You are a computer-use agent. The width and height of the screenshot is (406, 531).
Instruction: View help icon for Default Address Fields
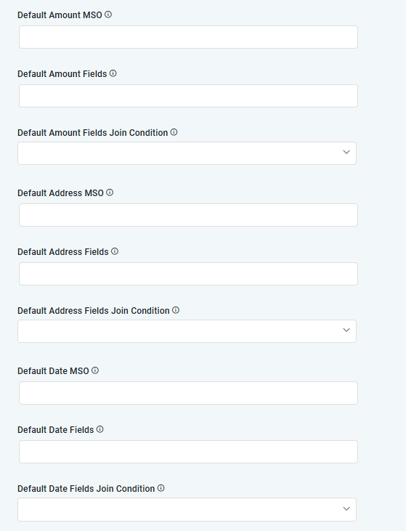pyautogui.click(x=115, y=251)
